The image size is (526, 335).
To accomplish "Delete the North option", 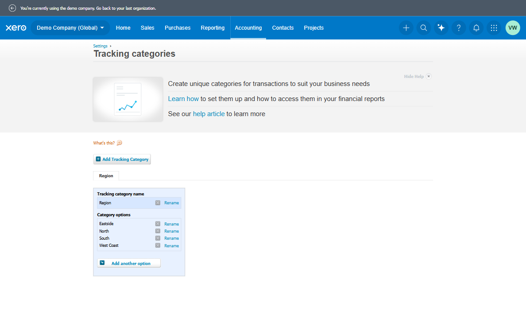I will tap(158, 231).
